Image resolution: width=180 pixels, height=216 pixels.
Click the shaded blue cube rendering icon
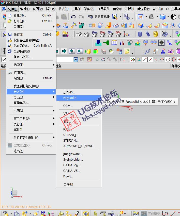tap(162, 17)
